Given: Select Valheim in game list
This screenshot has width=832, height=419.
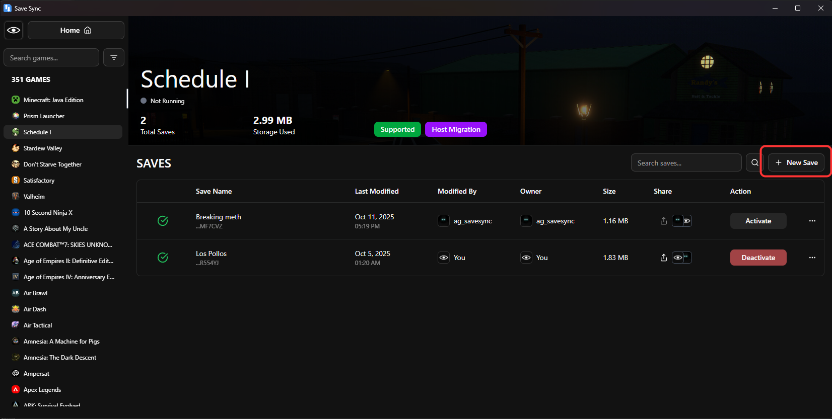Looking at the screenshot, I should click(63, 196).
